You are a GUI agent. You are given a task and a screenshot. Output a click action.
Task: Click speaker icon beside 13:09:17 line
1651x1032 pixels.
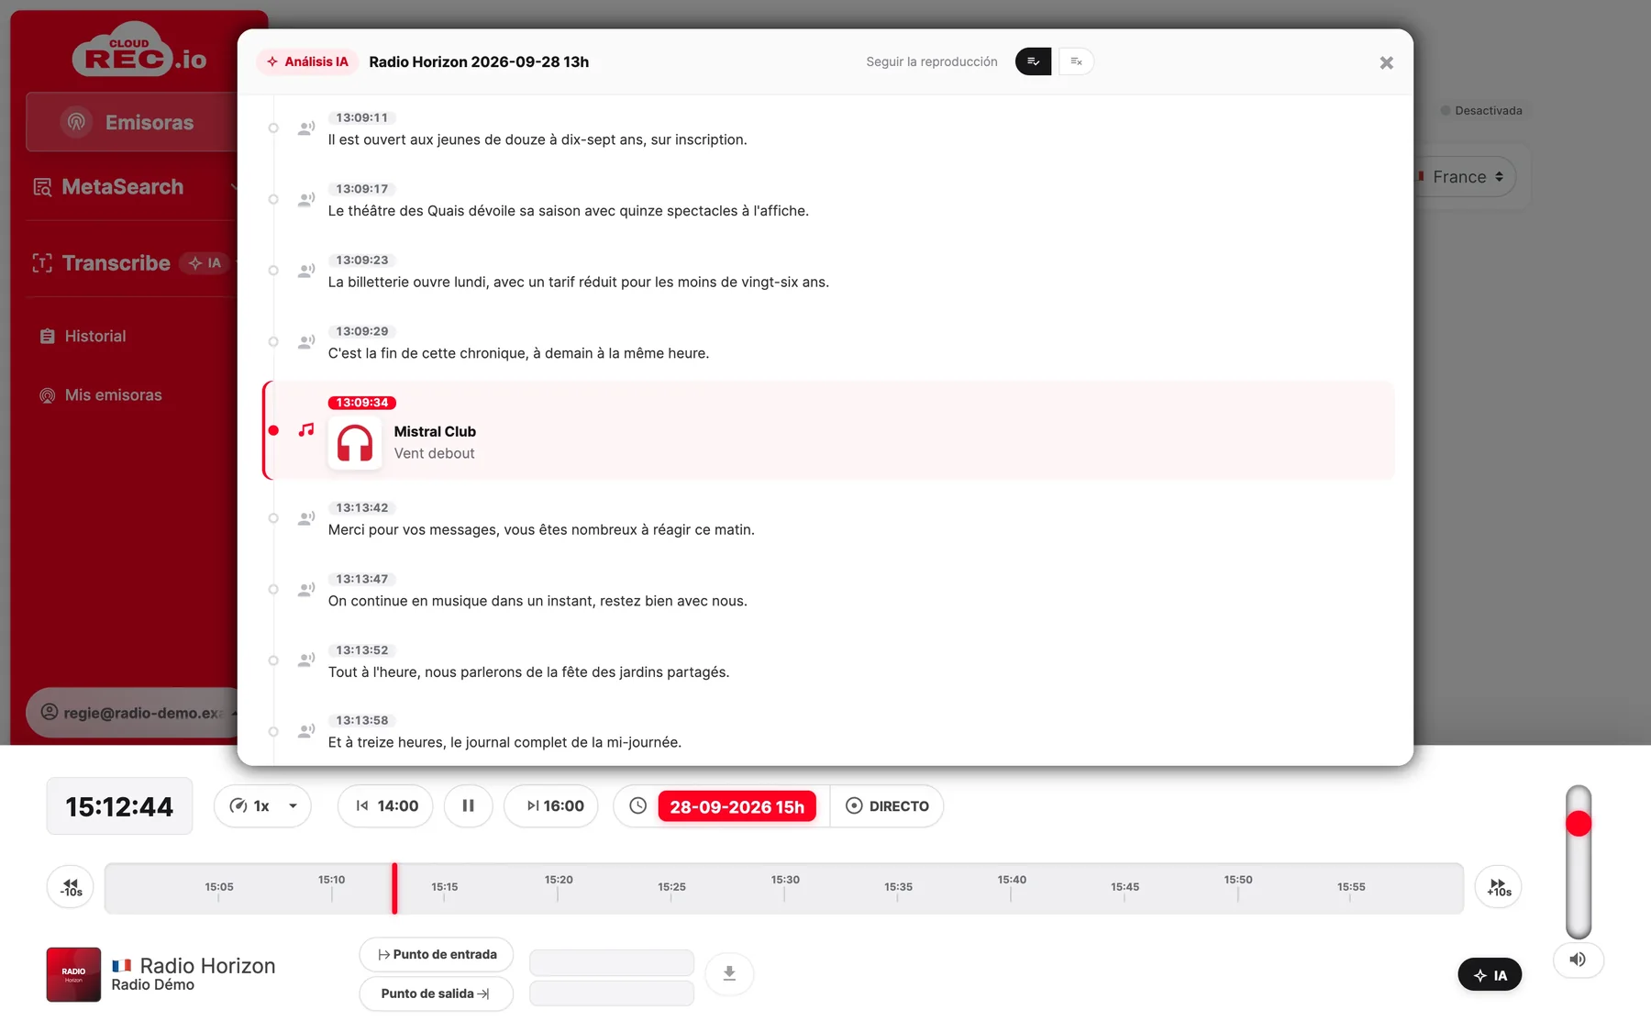pyautogui.click(x=306, y=199)
